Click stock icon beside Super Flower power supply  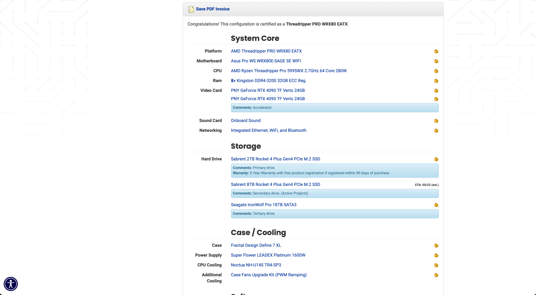pos(436,255)
